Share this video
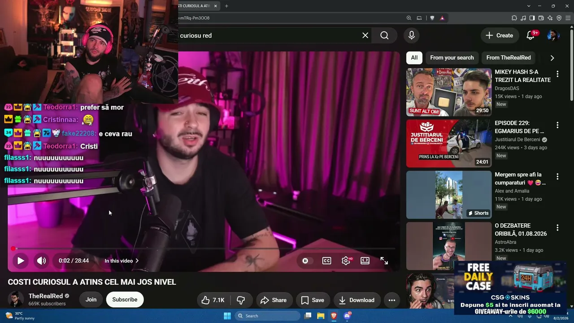This screenshot has width=574, height=323. 273,300
